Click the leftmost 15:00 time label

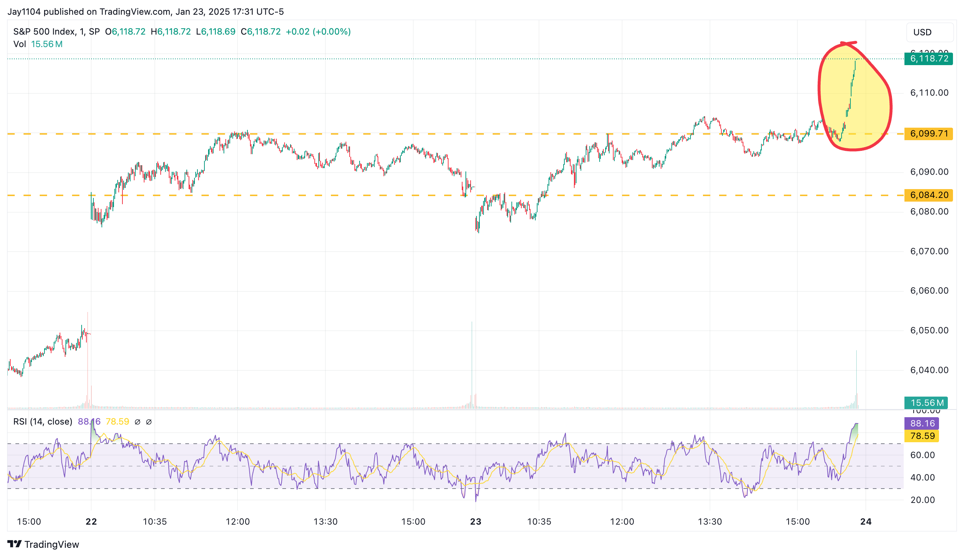tap(29, 522)
